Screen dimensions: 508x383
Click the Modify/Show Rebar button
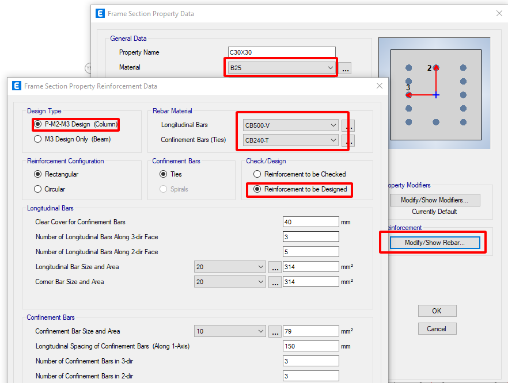pos(434,243)
